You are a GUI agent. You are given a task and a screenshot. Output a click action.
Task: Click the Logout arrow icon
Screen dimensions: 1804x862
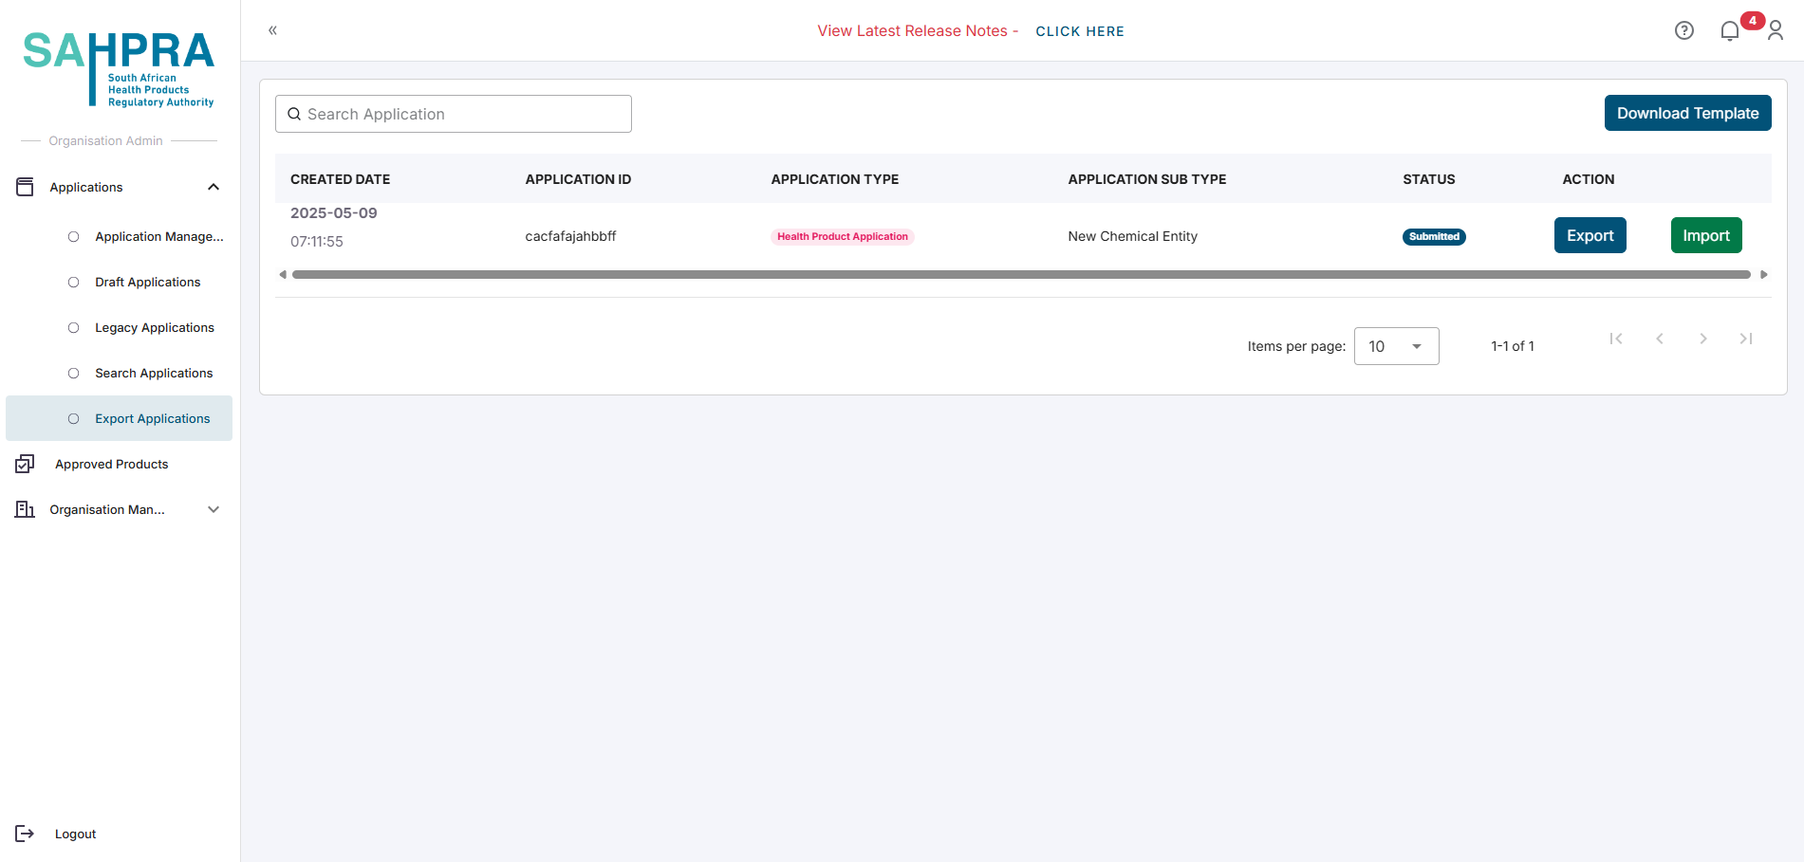(x=25, y=834)
